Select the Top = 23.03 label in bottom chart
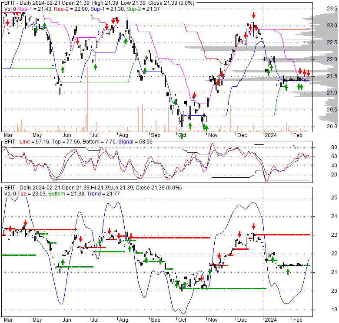 (x=32, y=194)
